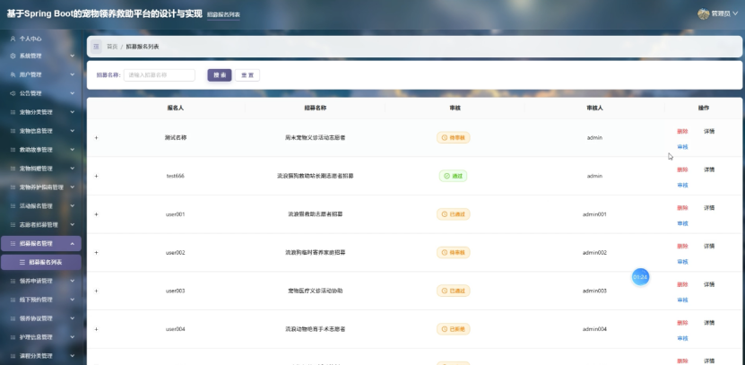This screenshot has height=365, width=745.
Task: View 详情 for the user001 row
Action: coord(709,208)
